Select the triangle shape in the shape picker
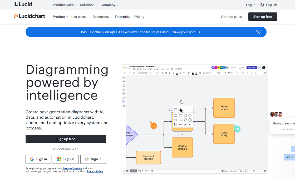295x189 pixels. click(180, 120)
